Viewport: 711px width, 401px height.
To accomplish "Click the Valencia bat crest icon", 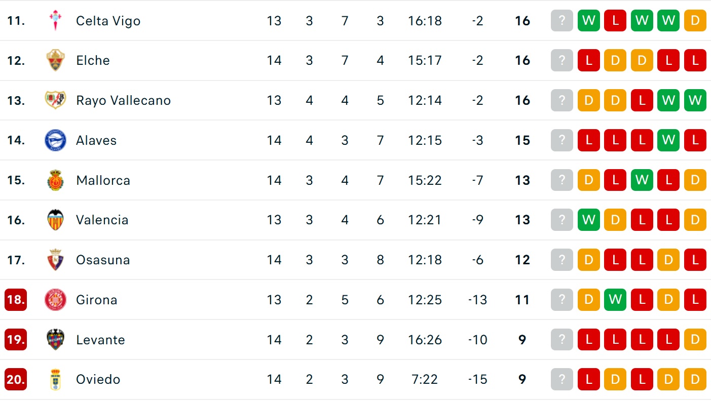I will coord(55,220).
